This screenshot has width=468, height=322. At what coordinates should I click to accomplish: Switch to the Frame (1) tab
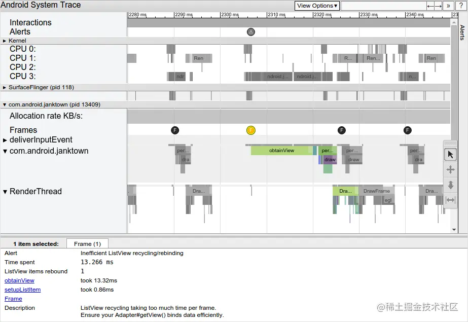87,243
